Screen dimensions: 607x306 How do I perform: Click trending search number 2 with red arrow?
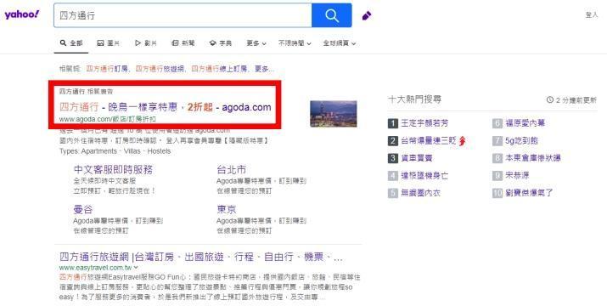428,141
